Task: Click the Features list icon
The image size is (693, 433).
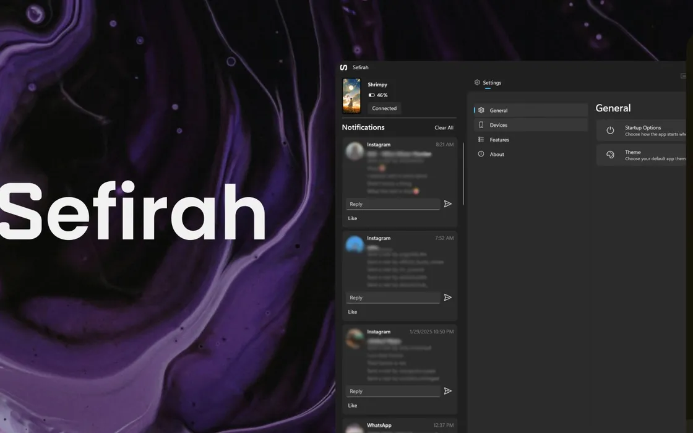Action: point(481,139)
